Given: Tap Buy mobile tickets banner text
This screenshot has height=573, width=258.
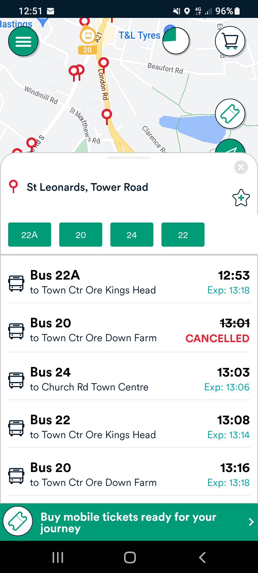Looking at the screenshot, I should (x=128, y=522).
